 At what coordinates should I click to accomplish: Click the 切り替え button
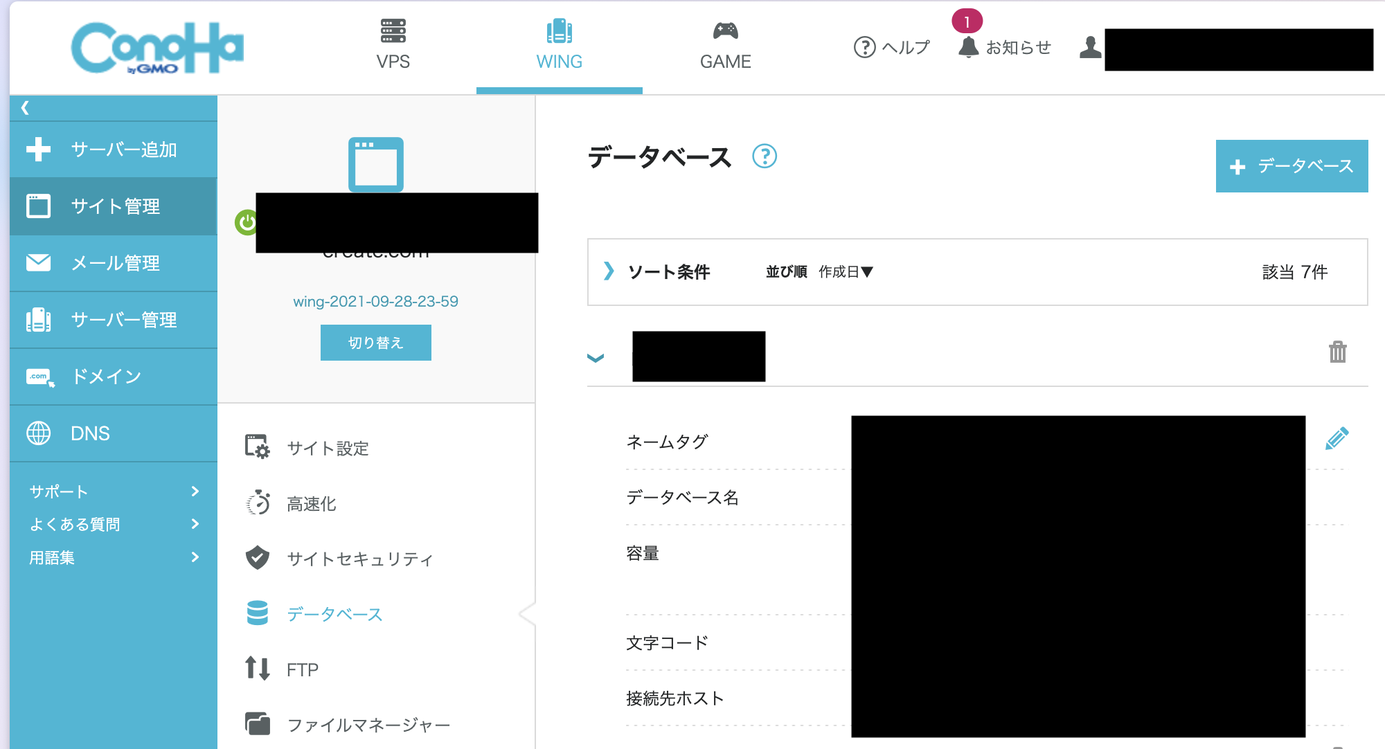coord(375,343)
